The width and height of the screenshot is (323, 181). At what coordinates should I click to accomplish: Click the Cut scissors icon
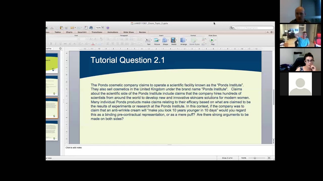click(x=52, y=28)
